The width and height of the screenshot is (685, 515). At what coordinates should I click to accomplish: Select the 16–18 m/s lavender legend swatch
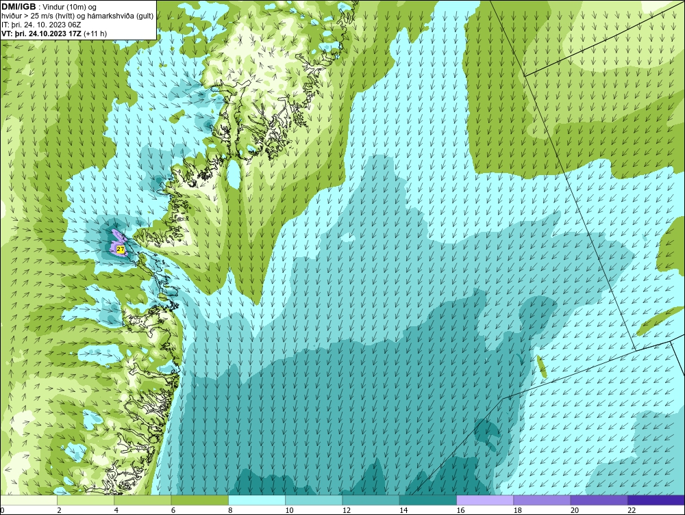(x=485, y=500)
